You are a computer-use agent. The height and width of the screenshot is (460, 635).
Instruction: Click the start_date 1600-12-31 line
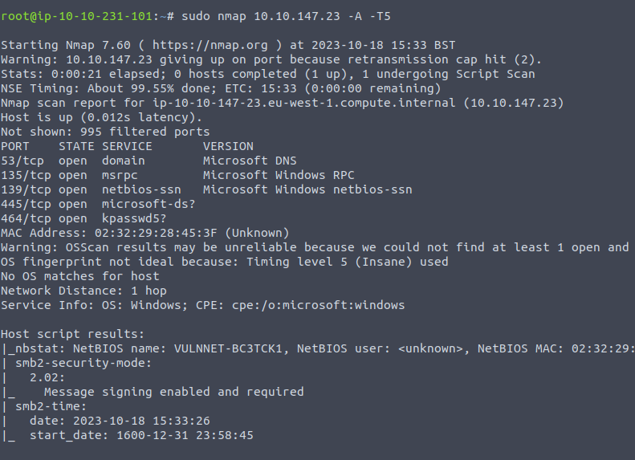point(141,435)
